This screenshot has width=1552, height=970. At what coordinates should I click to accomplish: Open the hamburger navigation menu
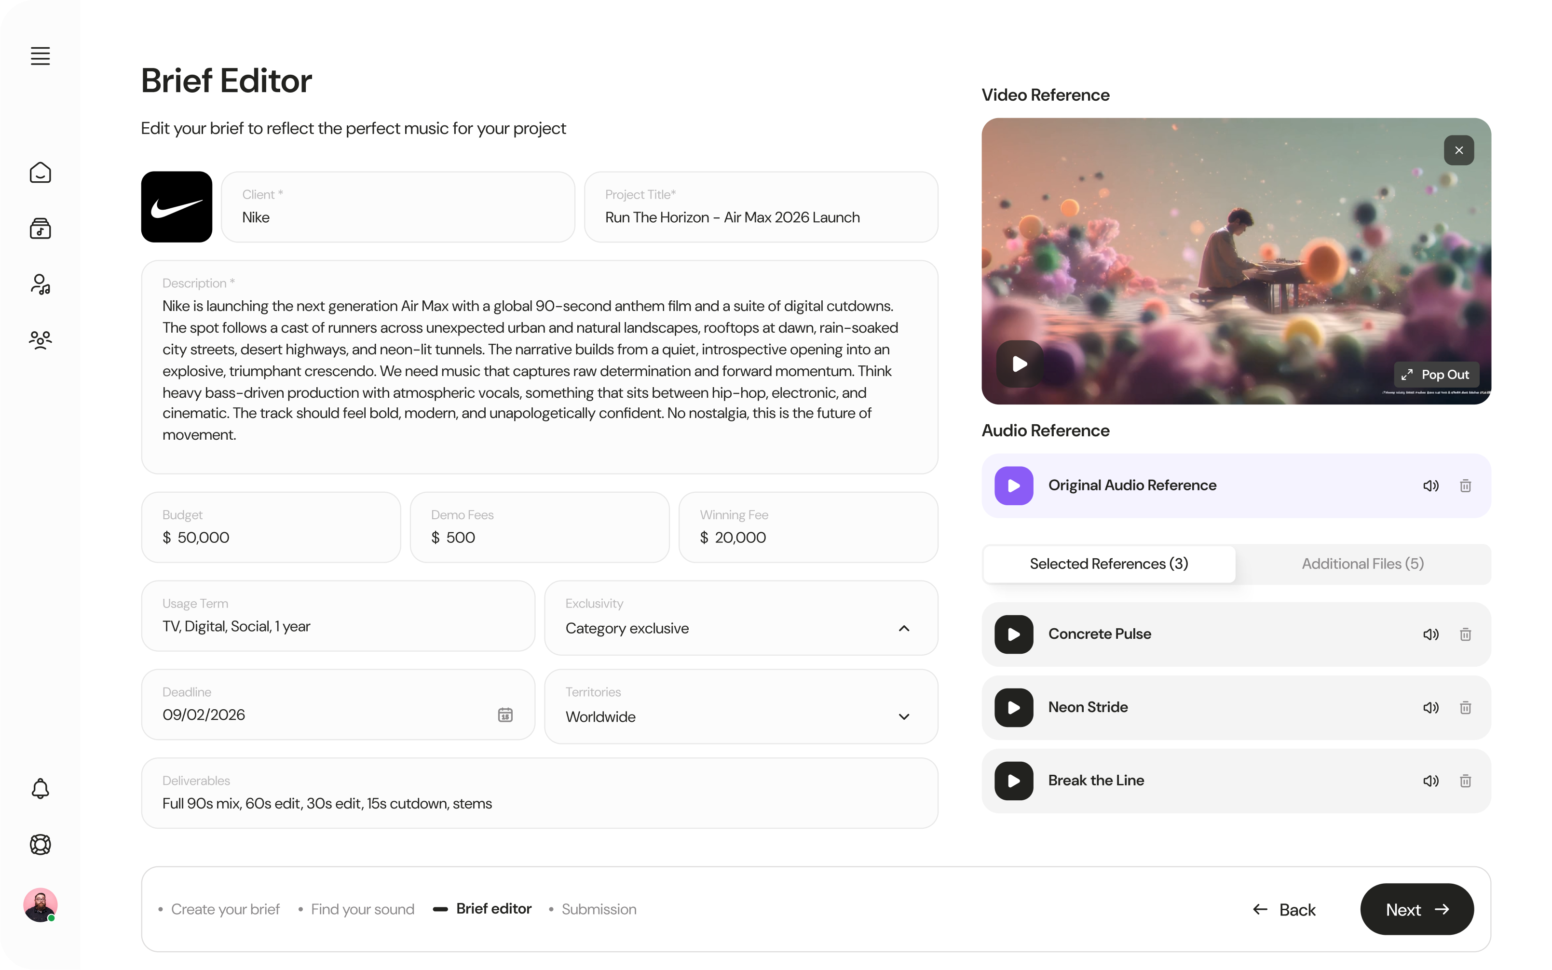[40, 56]
